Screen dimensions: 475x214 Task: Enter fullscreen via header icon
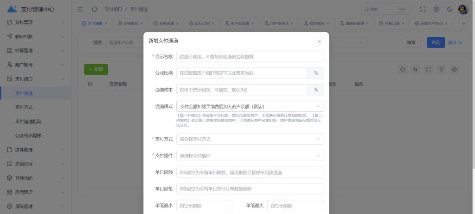[x=423, y=9]
